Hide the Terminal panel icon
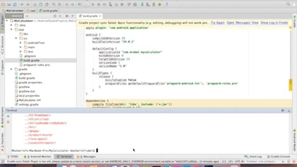Screen dimensions: 297x167 point(289,110)
